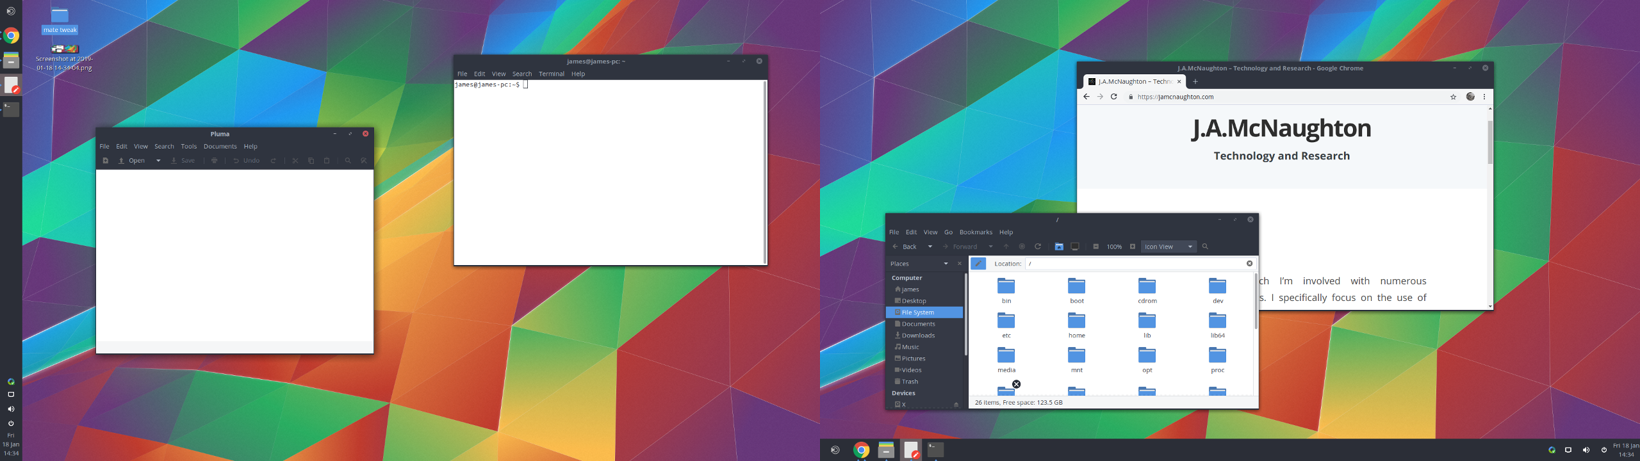Eject the X device in the sidebar
Viewport: 1640px width, 461px height.
pos(956,405)
